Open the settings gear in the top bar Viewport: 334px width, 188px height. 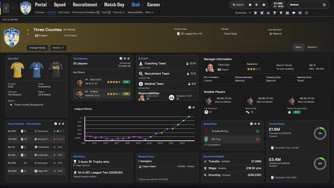point(264,5)
